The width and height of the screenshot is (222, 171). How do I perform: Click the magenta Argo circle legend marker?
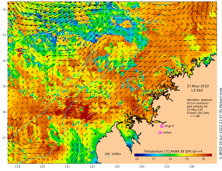click(x=162, y=126)
